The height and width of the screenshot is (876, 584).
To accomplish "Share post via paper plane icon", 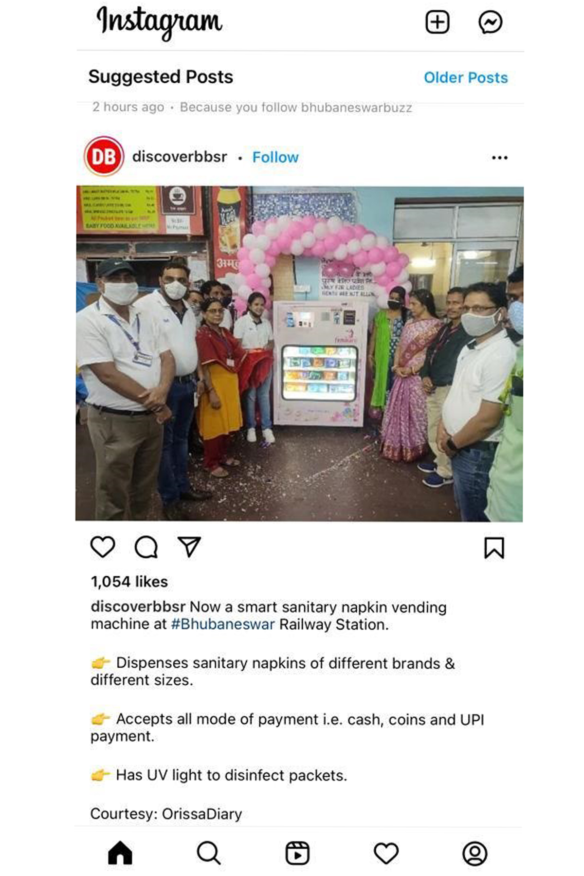I will (189, 547).
